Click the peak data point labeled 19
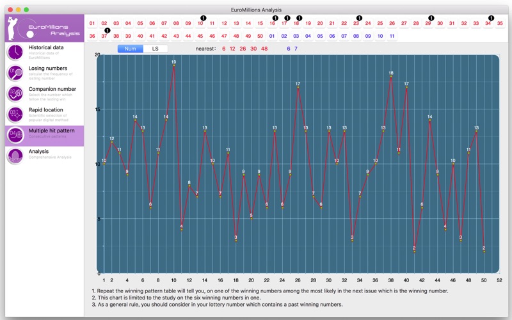 173,65
